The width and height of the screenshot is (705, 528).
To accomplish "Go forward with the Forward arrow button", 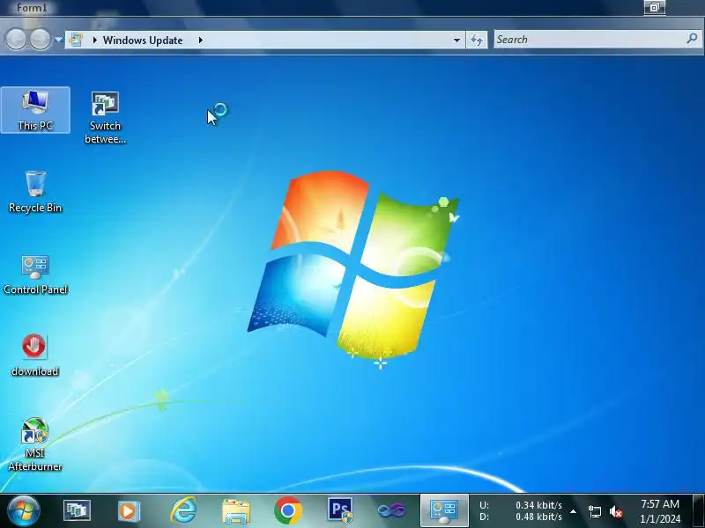I will [40, 40].
